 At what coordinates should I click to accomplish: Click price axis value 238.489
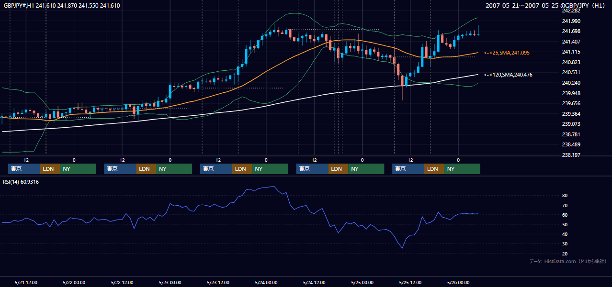(570, 144)
